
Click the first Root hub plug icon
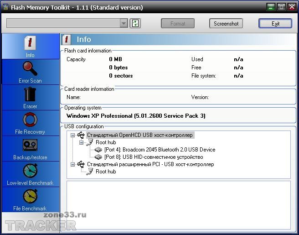pyautogui.click(x=90, y=142)
